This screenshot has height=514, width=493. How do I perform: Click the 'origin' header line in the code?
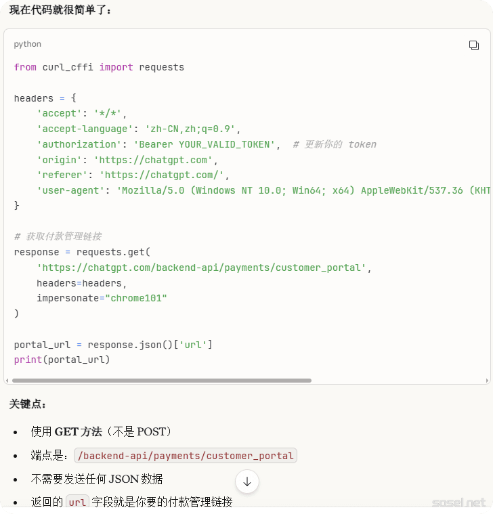click(126, 160)
